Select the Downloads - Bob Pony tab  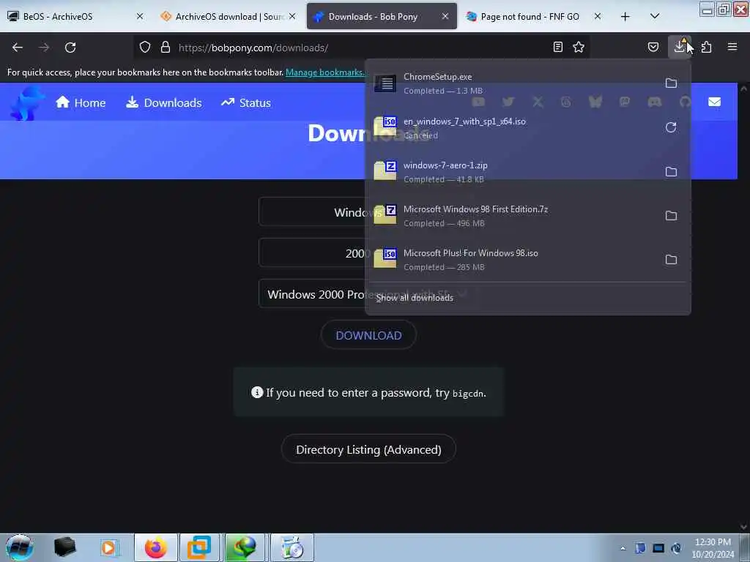pos(382,16)
